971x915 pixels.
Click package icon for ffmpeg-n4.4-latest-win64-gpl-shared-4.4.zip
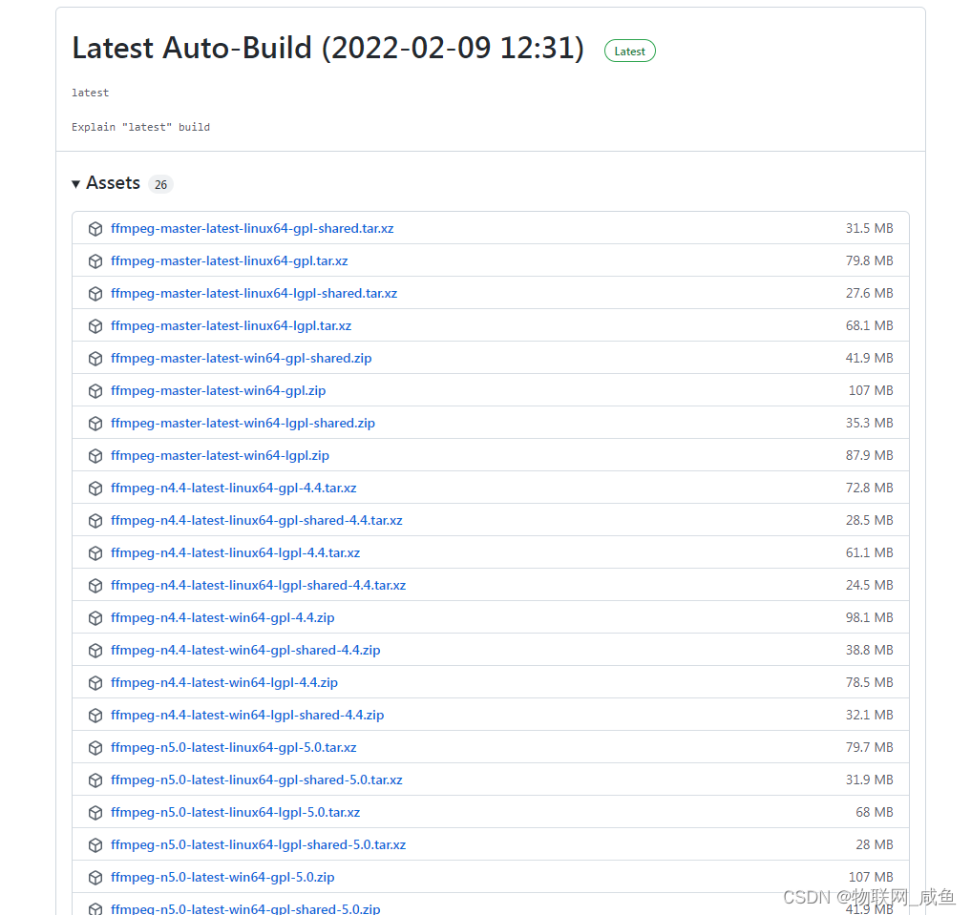[x=95, y=650]
